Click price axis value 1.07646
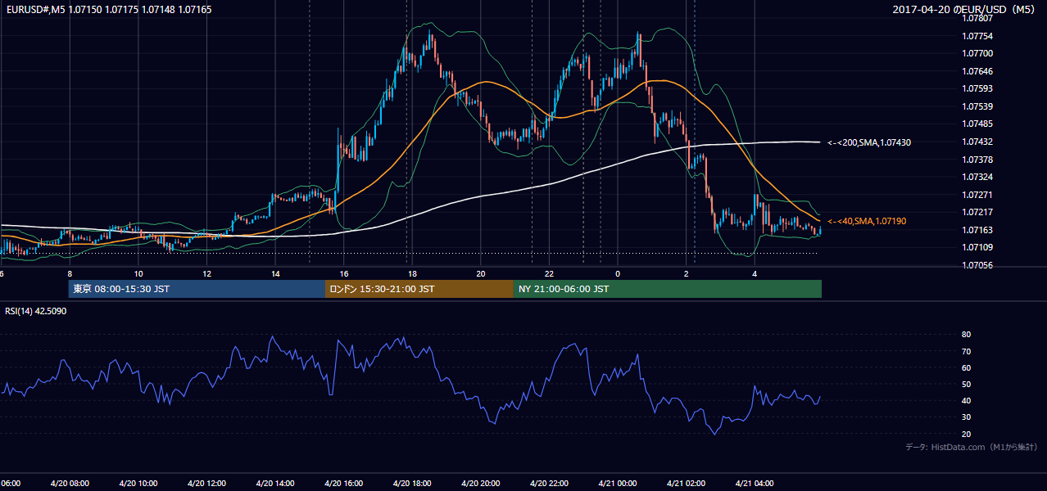Viewport: 1047px width, 491px height. (978, 71)
